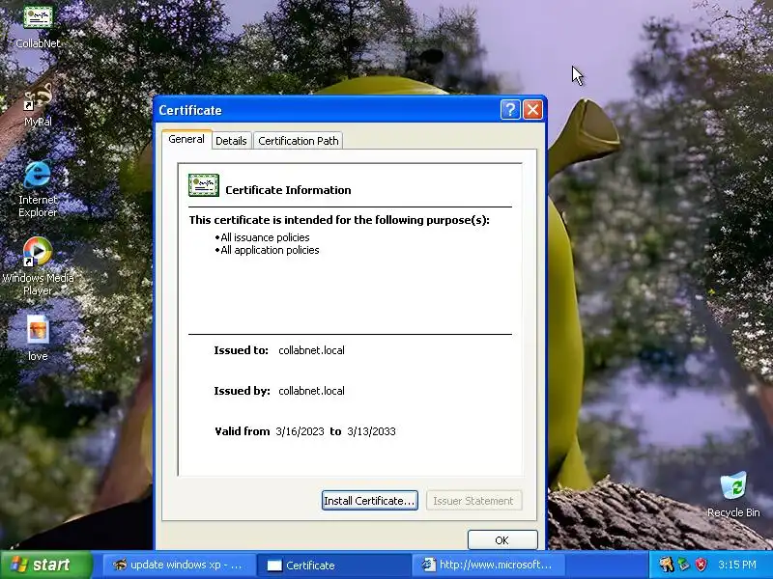The width and height of the screenshot is (773, 579).
Task: Confirm with the OK button
Action: 501,540
